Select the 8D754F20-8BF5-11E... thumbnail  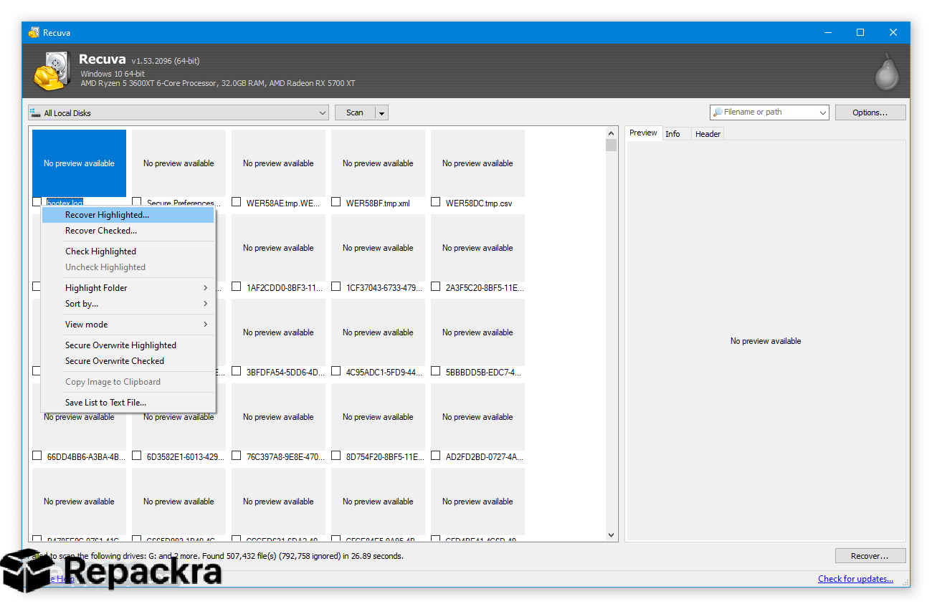[378, 417]
